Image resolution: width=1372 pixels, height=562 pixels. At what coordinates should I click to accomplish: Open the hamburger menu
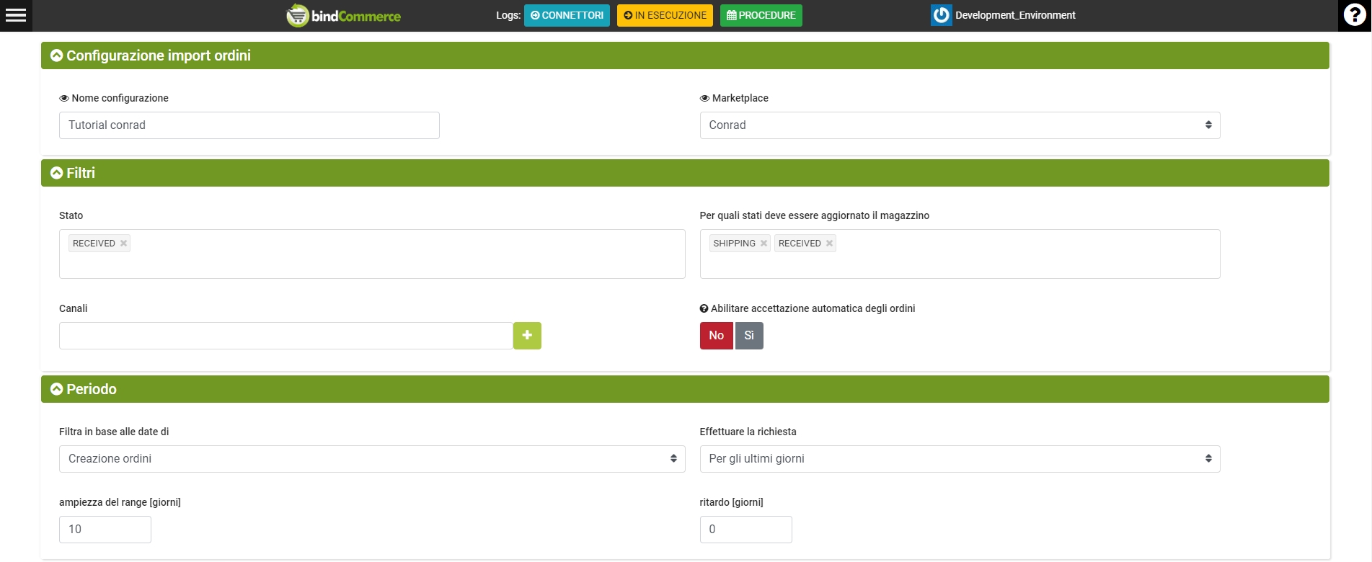16,15
